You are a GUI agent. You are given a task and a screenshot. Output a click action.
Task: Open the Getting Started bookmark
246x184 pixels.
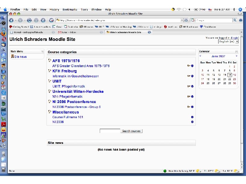19,27
